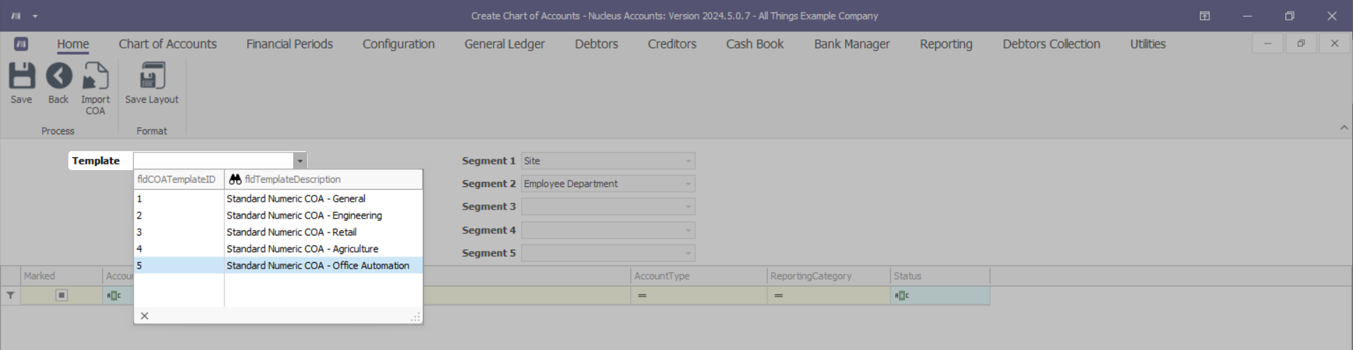The width and height of the screenshot is (1353, 350).
Task: Click the binoculars search icon in dropdown header
Action: coord(235,179)
